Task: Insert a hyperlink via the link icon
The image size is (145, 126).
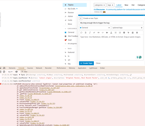Action: click(94, 33)
